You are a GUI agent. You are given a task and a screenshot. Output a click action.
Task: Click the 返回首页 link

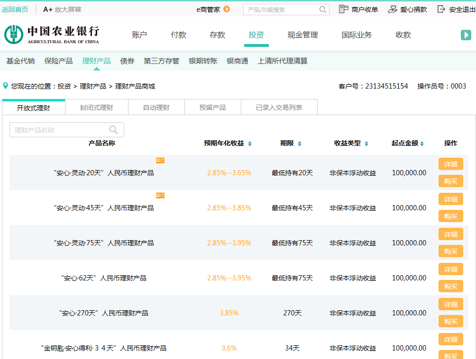[15, 9]
